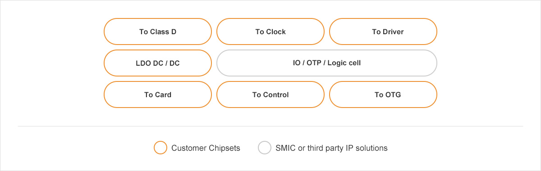Click the horizontal divider line above the legend

(x=270, y=126)
